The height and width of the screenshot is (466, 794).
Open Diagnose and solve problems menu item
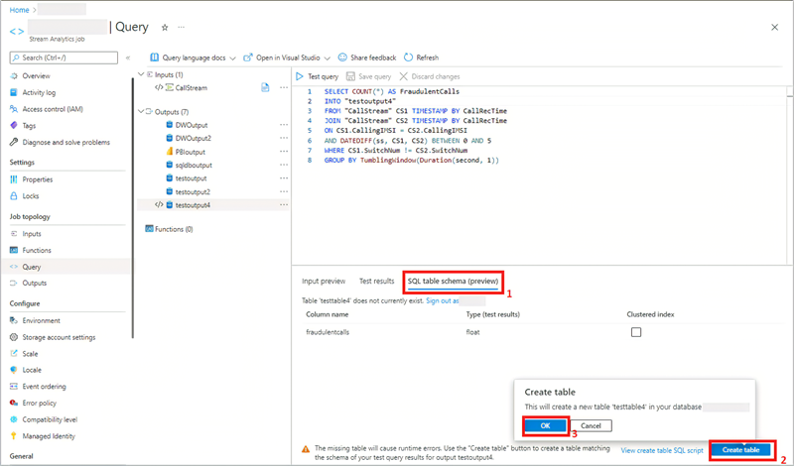point(66,142)
